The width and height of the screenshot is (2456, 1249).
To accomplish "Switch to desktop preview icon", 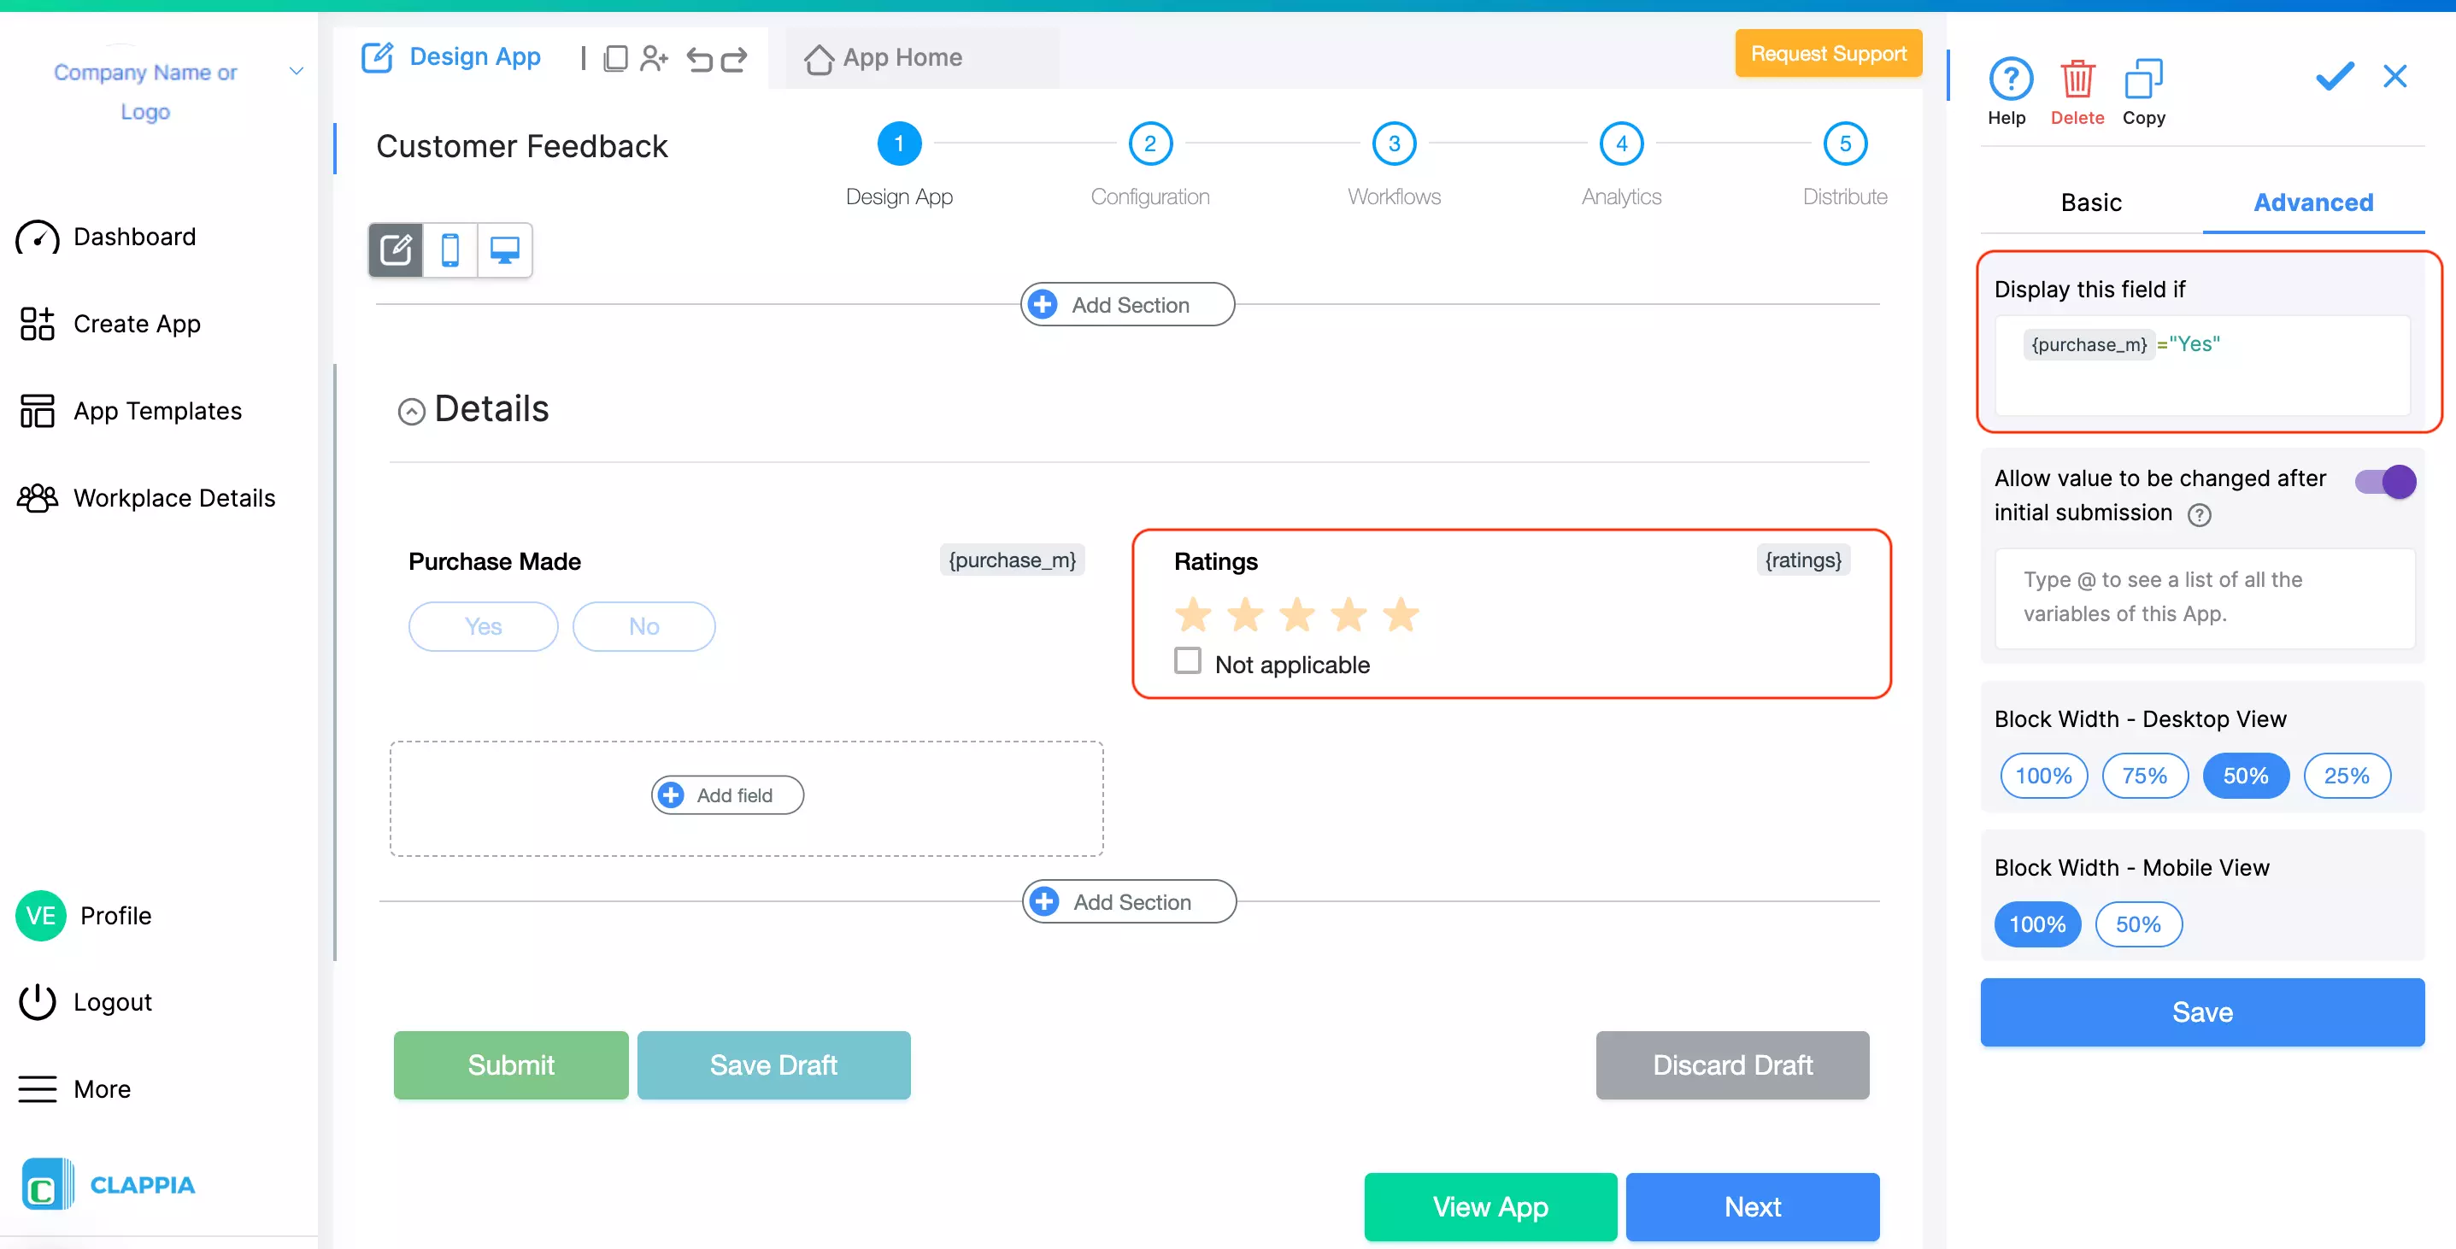I will click(504, 251).
